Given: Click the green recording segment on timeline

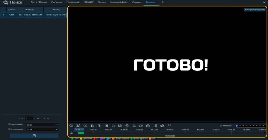Looking at the screenshot, I should (81, 133).
